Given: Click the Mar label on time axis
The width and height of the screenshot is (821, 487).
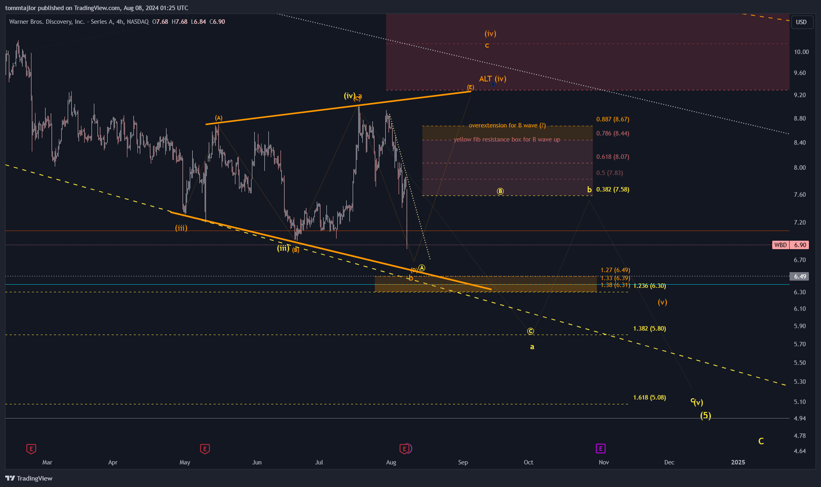Looking at the screenshot, I should tap(47, 462).
